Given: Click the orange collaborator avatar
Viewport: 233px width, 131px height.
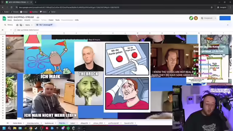Looking at the screenshot, I should click(196, 18).
